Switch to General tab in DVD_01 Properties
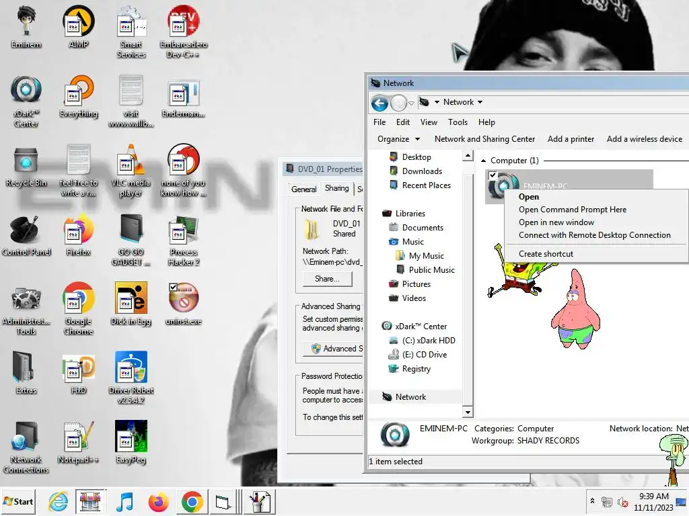Viewport: 689px width, 516px height. tap(303, 189)
